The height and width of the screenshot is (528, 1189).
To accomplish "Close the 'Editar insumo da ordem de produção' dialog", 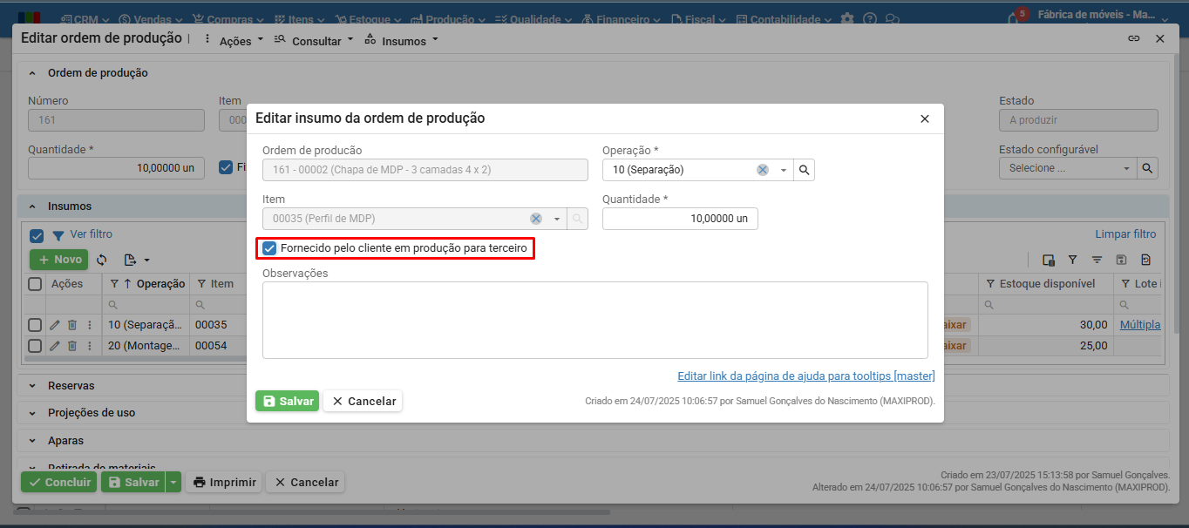I will 925,118.
